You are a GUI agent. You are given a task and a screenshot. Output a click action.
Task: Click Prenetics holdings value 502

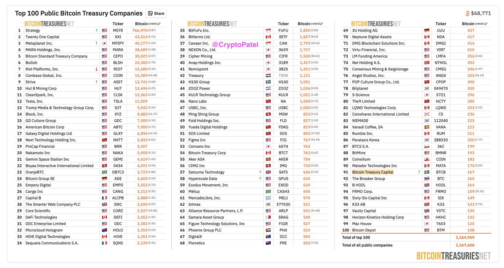[x=306, y=243]
